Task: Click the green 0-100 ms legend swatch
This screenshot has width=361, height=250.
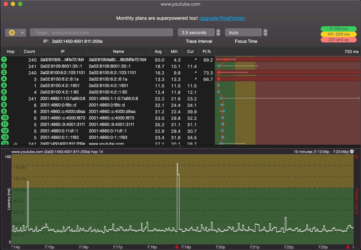Action: coord(339,29)
